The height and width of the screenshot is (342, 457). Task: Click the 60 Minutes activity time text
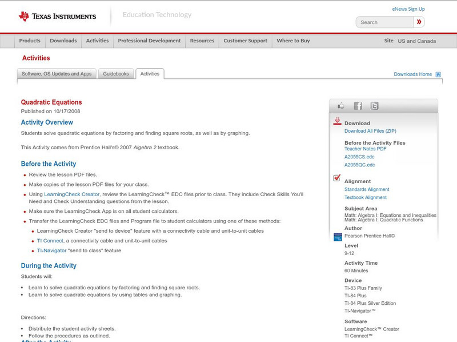click(356, 271)
